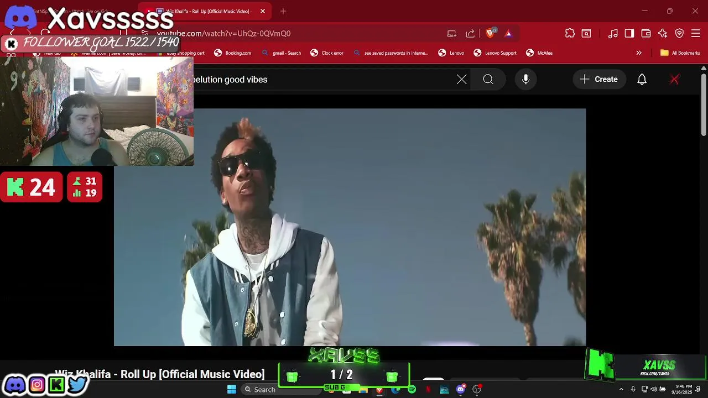Open the Extensions puzzle icon
The height and width of the screenshot is (398, 708).
tap(570, 33)
